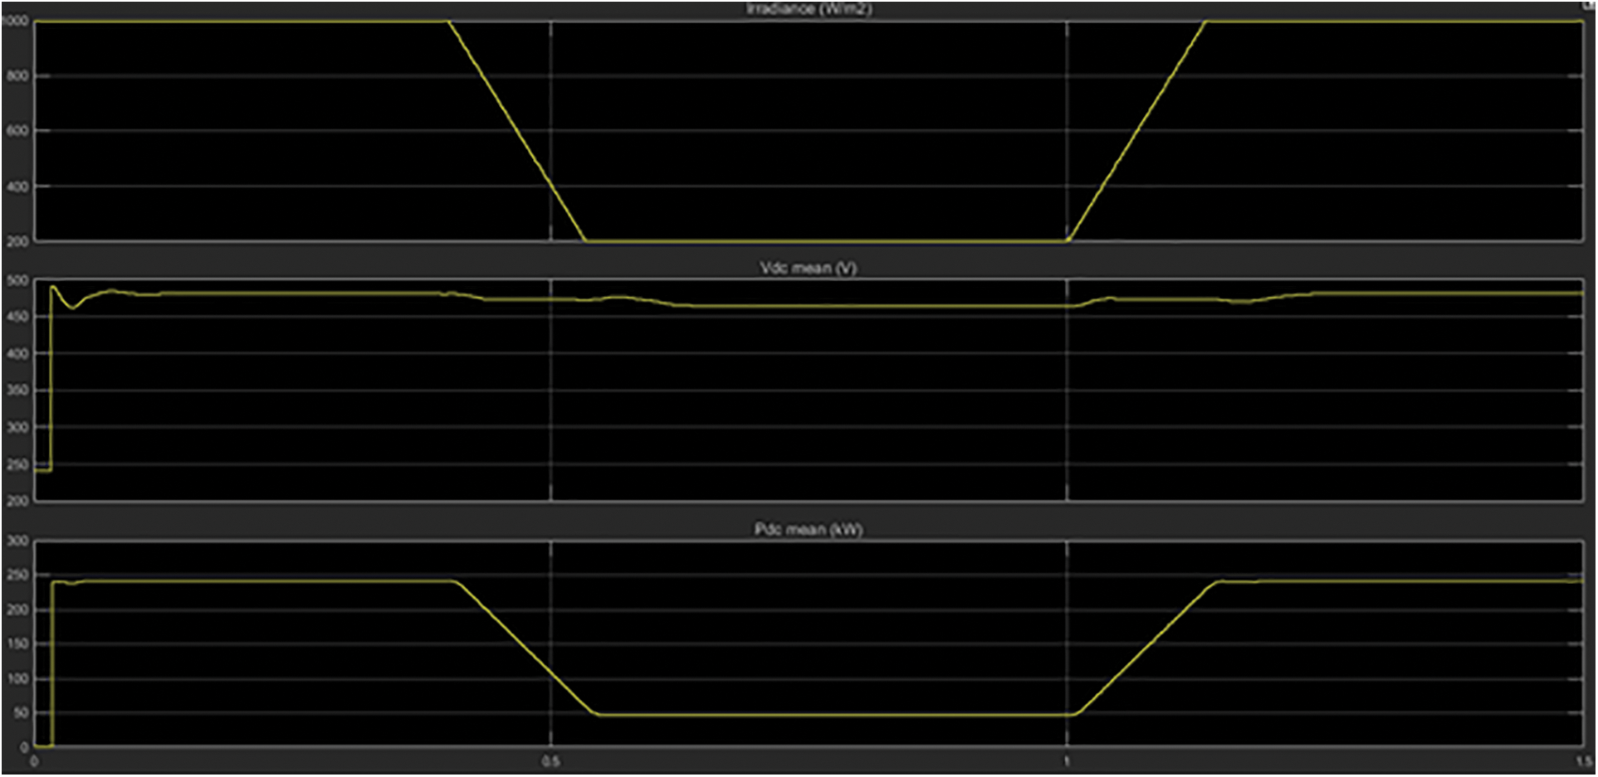This screenshot has height=777, width=1598.
Task: Select the Irradiance (W/m2) plot title
Action: 809,9
